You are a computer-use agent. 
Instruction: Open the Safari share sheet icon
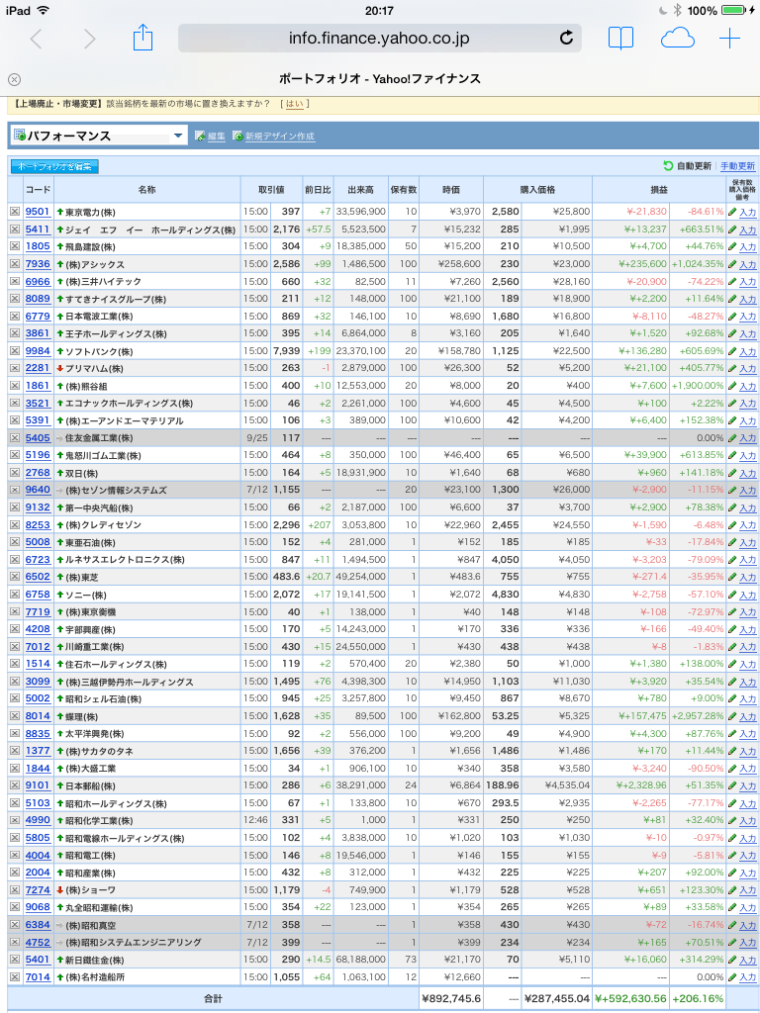(x=142, y=38)
